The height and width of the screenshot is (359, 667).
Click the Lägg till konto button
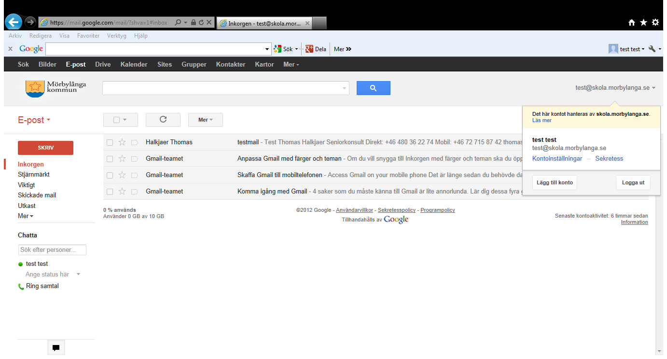pos(555,183)
